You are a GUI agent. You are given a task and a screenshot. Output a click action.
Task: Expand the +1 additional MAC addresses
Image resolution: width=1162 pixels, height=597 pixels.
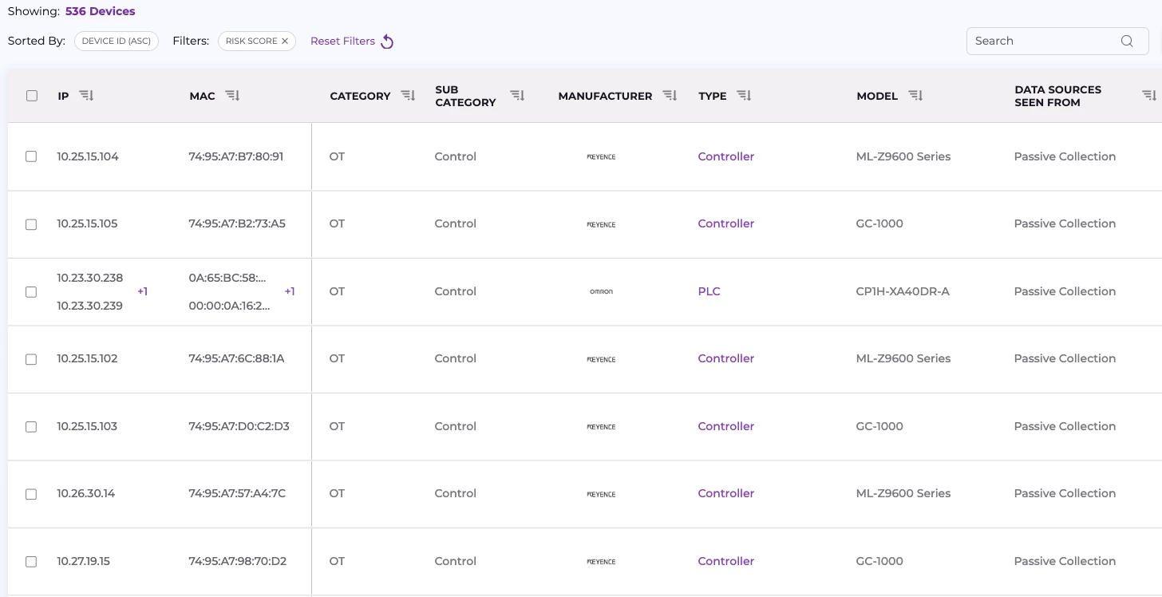(290, 292)
